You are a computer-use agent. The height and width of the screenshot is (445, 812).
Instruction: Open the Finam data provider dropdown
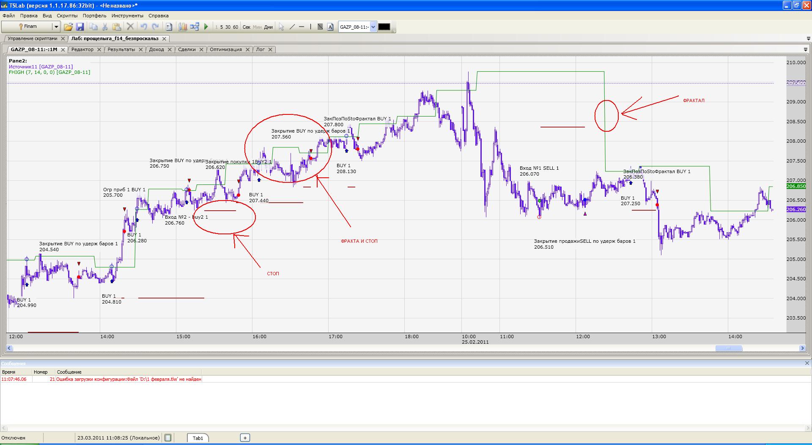click(x=56, y=27)
